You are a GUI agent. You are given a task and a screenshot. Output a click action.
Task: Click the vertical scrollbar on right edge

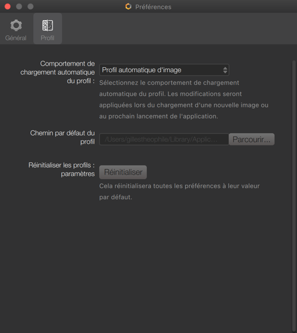294,195
